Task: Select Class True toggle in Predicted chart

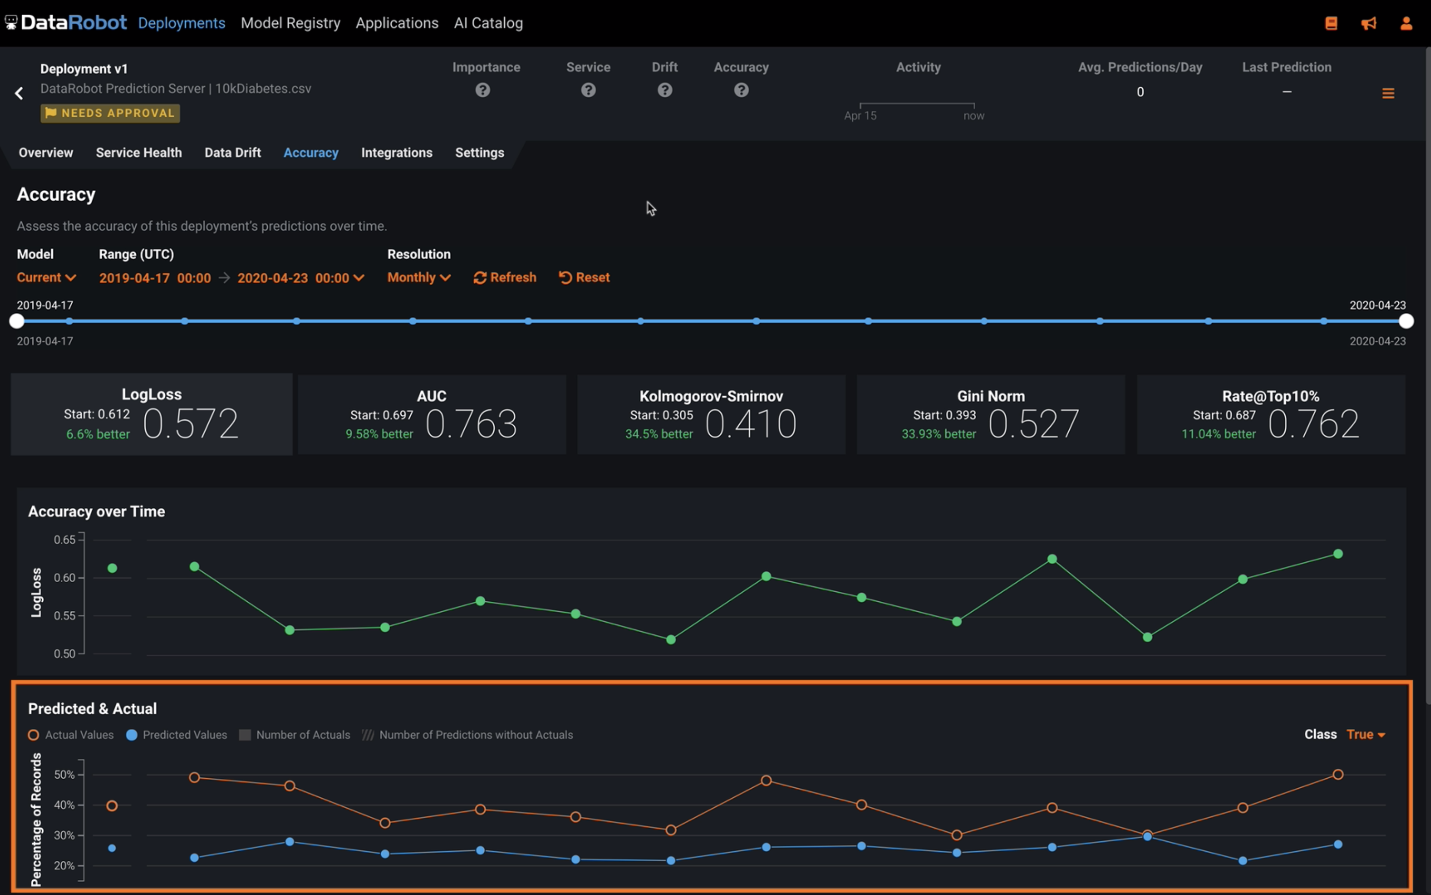Action: (x=1364, y=734)
